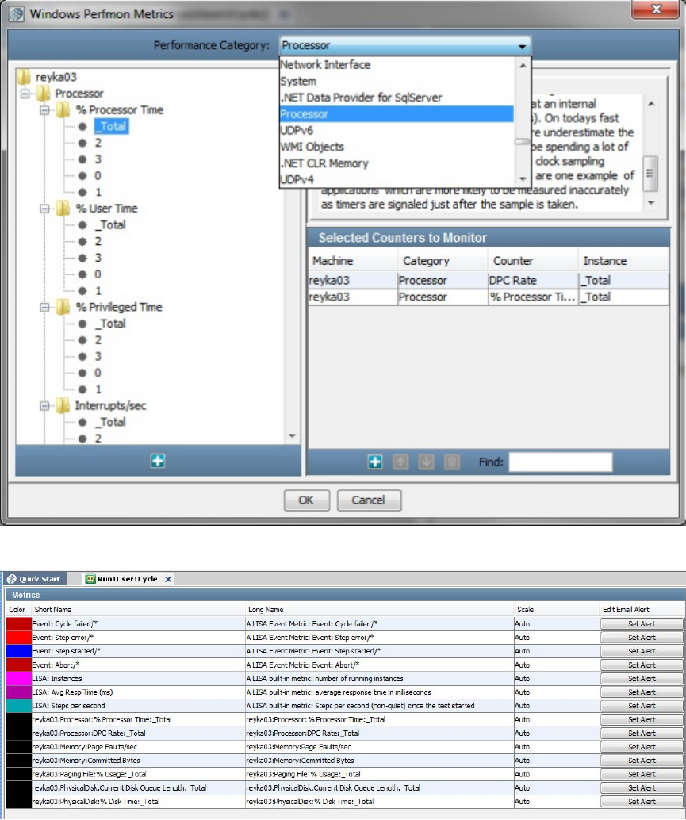Click Quick Start tab icon
This screenshot has width=686, height=820.
[12, 579]
